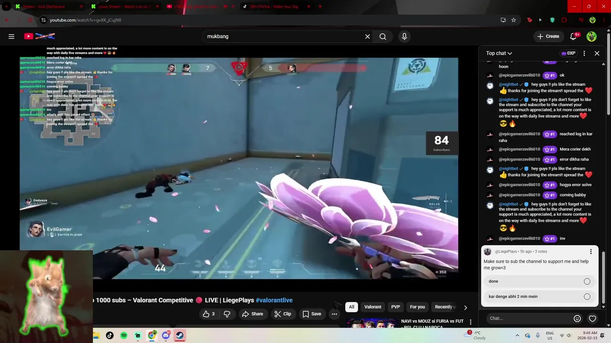Show hidden system tray icons
The width and height of the screenshot is (611, 343).
pos(517,335)
